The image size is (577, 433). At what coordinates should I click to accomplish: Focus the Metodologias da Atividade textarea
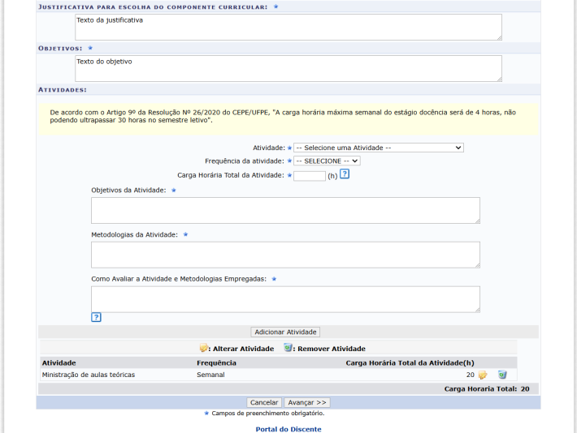click(x=285, y=255)
